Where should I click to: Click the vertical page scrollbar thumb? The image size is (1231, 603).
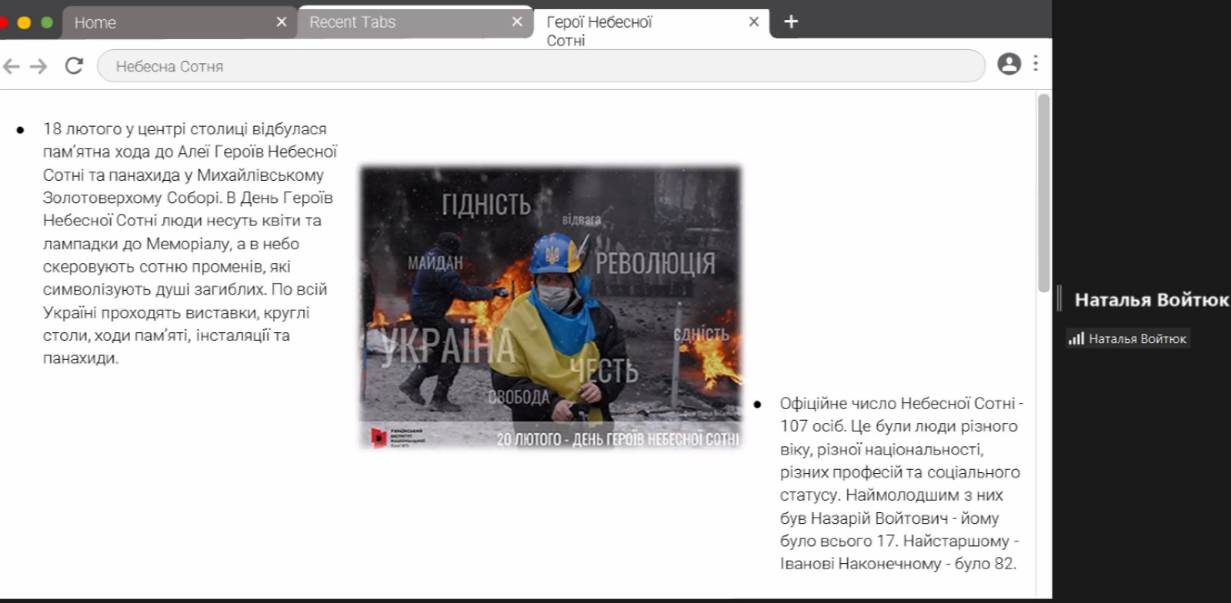click(x=1043, y=192)
